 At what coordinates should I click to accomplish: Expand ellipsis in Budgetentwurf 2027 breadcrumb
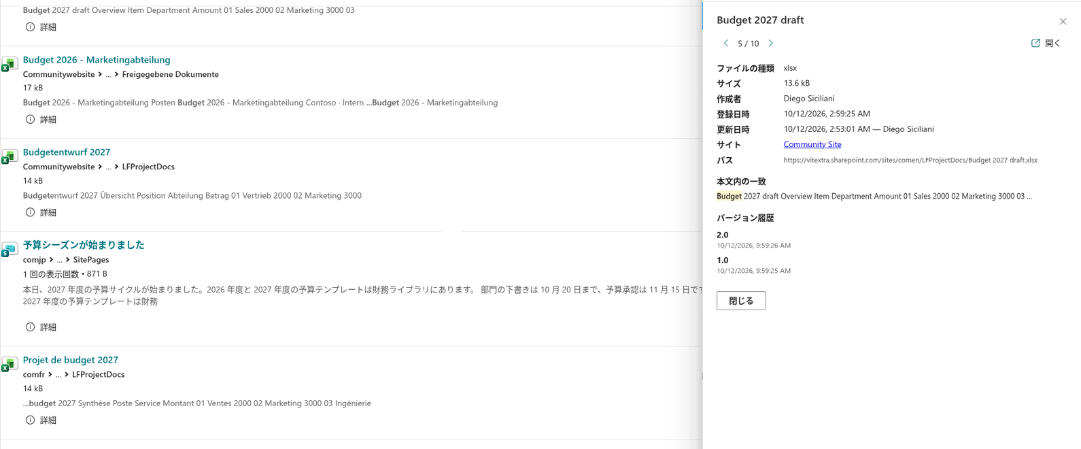pyautogui.click(x=108, y=167)
